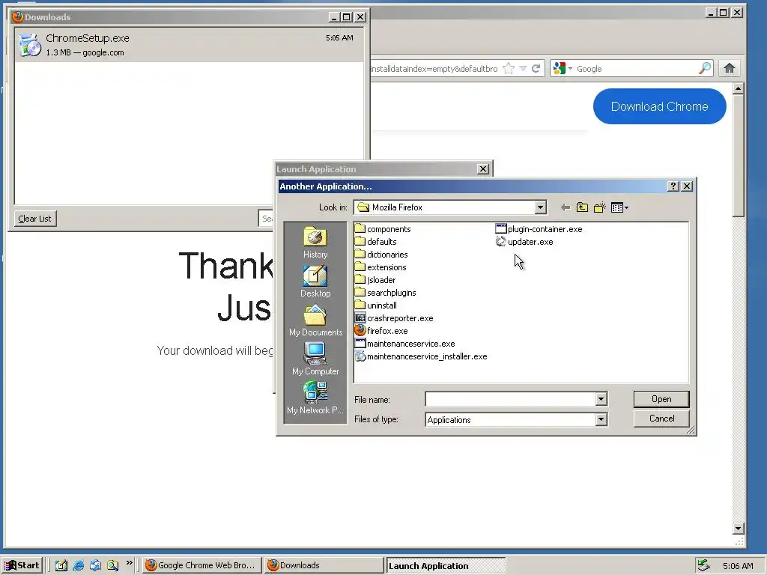Viewport: 767px width, 575px height.
Task: Go to Firefox home page
Action: pyautogui.click(x=730, y=68)
